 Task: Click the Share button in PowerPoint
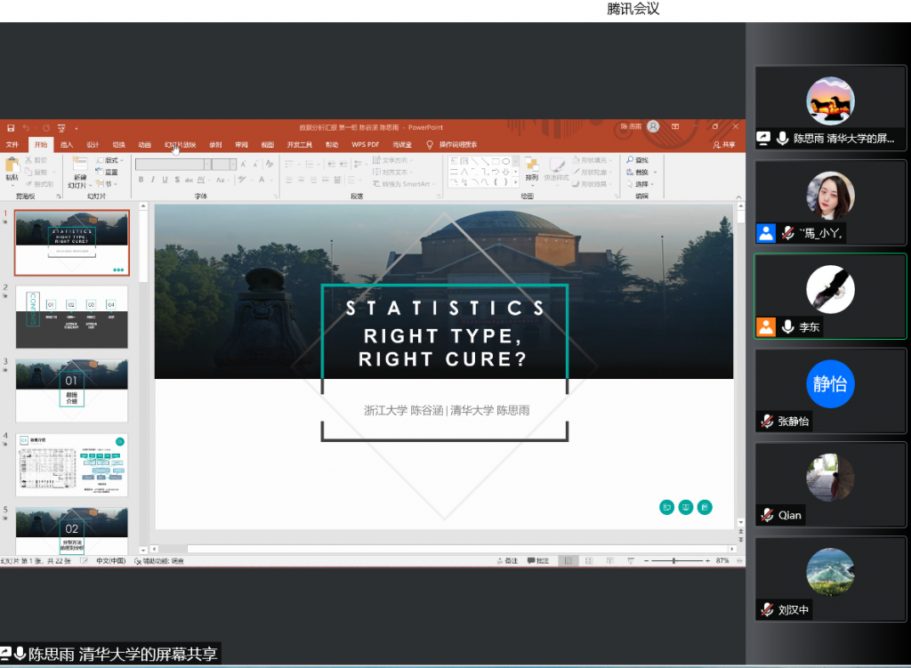[724, 144]
